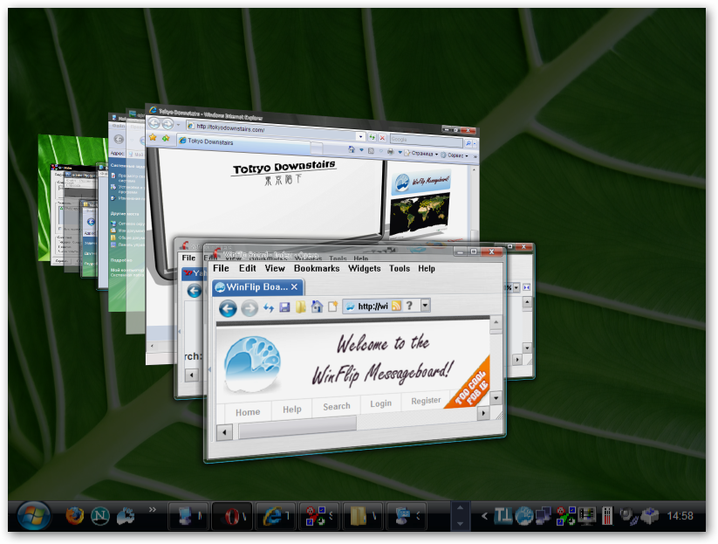Click the Opera taskbar button
Screen dimensions: 718x544
click(x=232, y=517)
